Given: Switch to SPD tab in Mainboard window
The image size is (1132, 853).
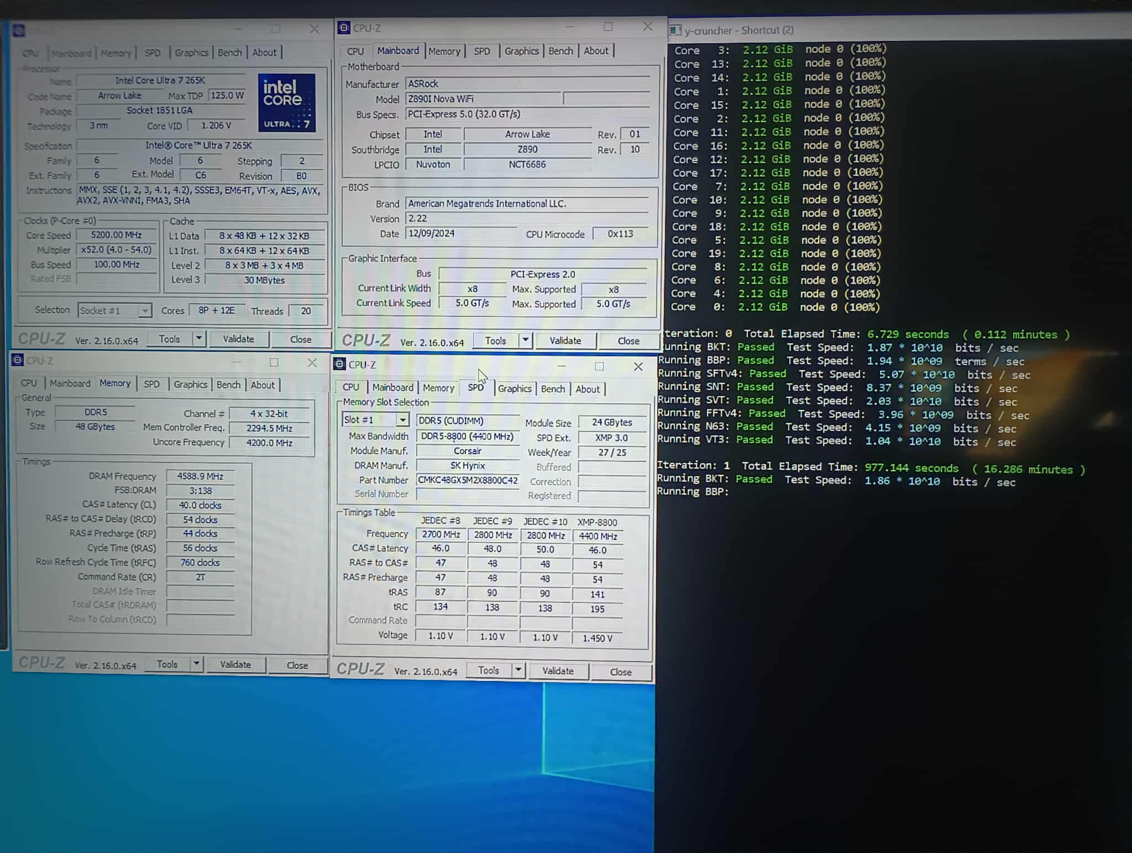Looking at the screenshot, I should coord(481,51).
